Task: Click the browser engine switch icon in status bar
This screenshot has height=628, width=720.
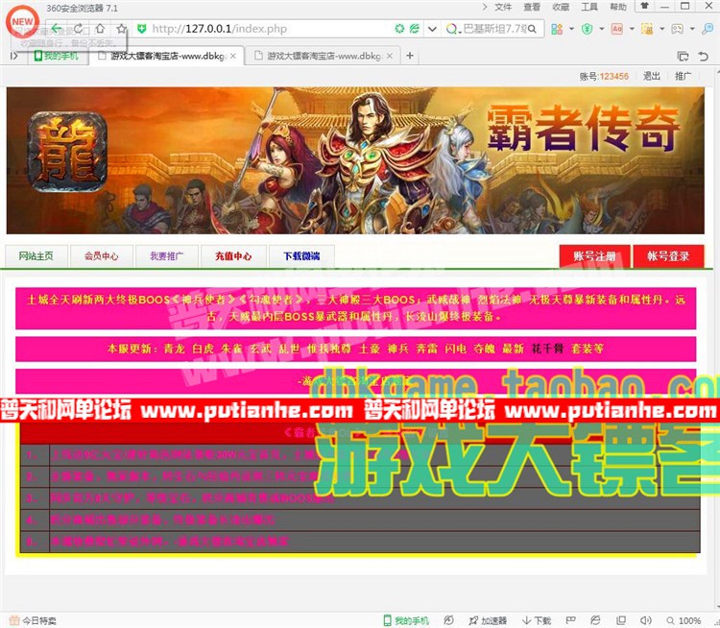Action: (595, 620)
